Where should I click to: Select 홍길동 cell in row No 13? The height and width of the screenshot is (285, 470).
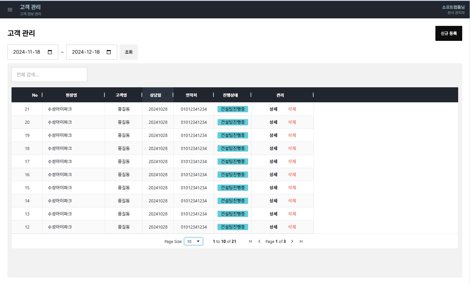[124, 214]
